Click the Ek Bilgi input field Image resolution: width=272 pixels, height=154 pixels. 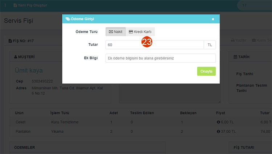pyautogui.click(x=160, y=58)
